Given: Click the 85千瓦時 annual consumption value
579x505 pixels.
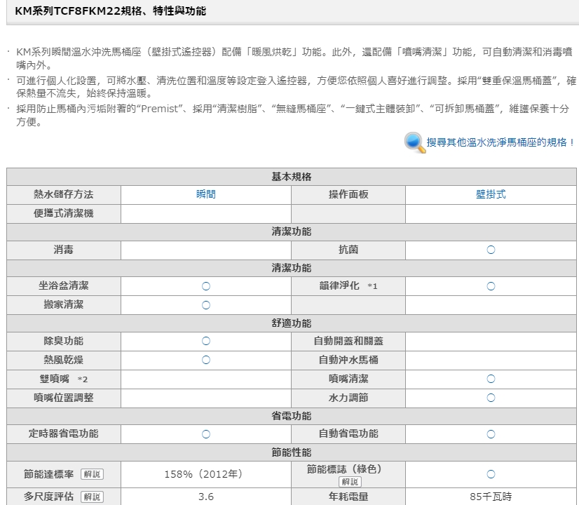Looking at the screenshot, I should coord(491,497).
